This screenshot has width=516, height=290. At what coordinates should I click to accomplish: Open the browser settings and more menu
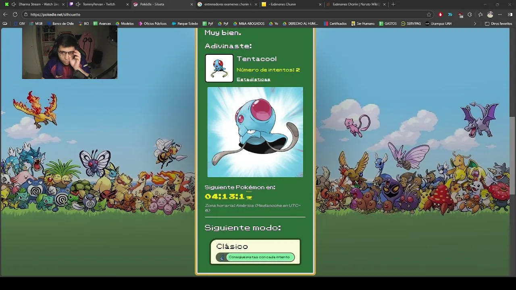500,14
